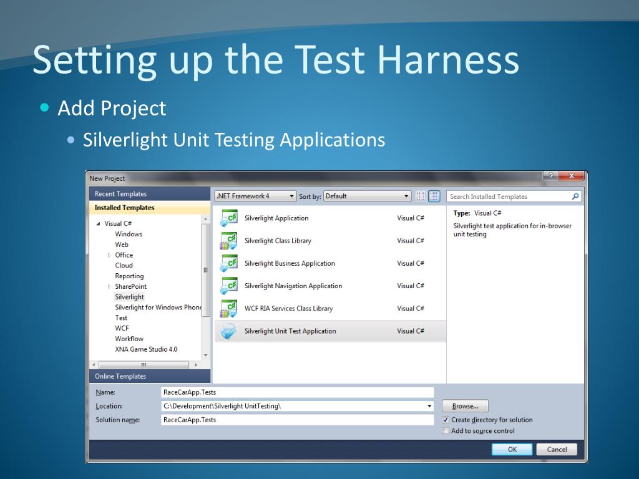Select Reporting in the template tree

coord(129,276)
